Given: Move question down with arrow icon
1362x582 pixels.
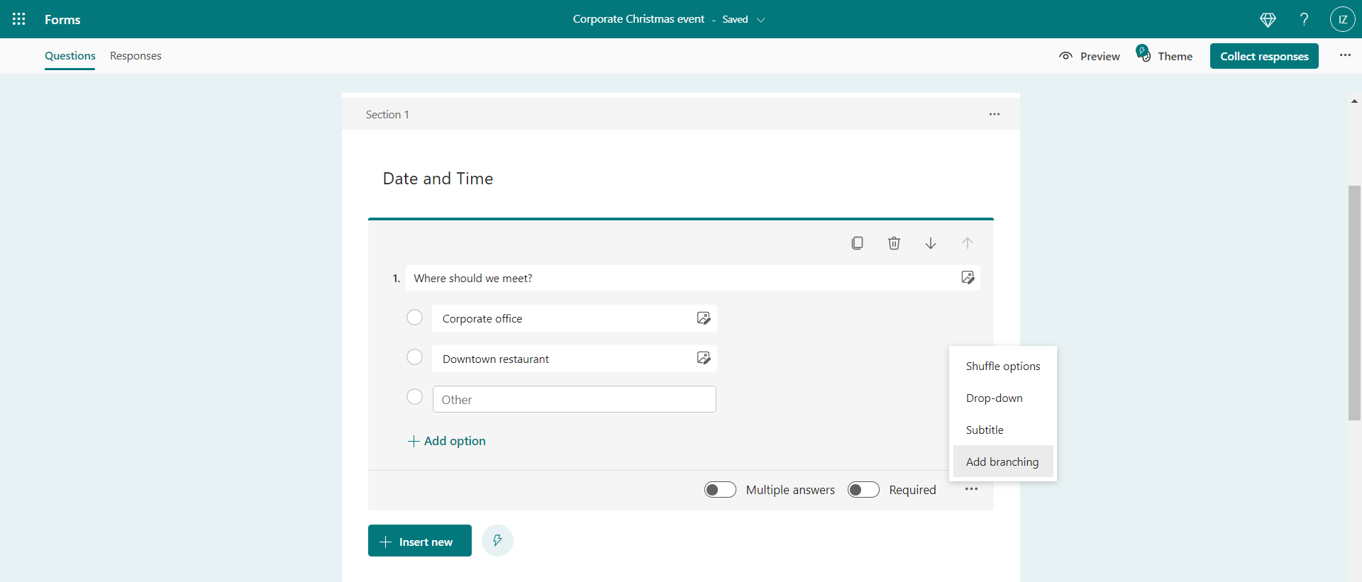Looking at the screenshot, I should 931,243.
